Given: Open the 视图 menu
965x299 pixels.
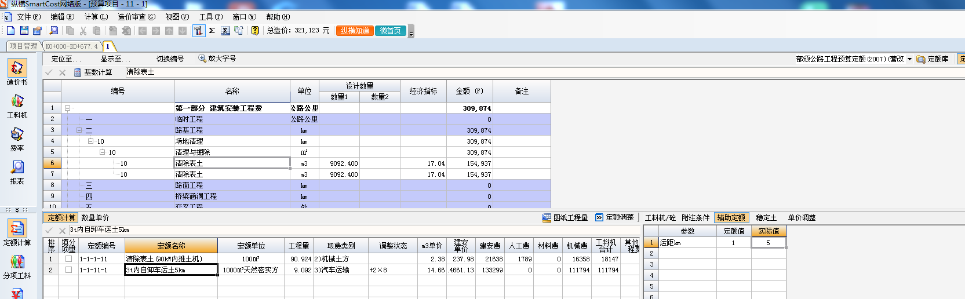Looking at the screenshot, I should point(177,17).
